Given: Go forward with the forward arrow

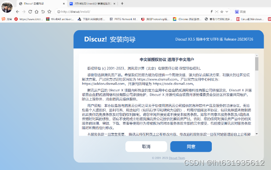Looking at the screenshot, I should tap(24, 12).
